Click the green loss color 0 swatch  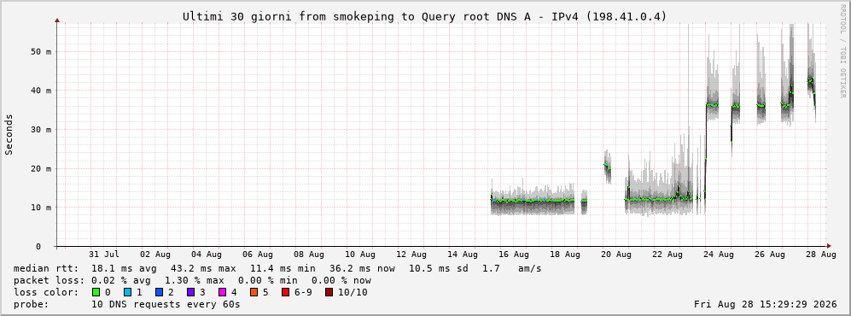coord(96,293)
